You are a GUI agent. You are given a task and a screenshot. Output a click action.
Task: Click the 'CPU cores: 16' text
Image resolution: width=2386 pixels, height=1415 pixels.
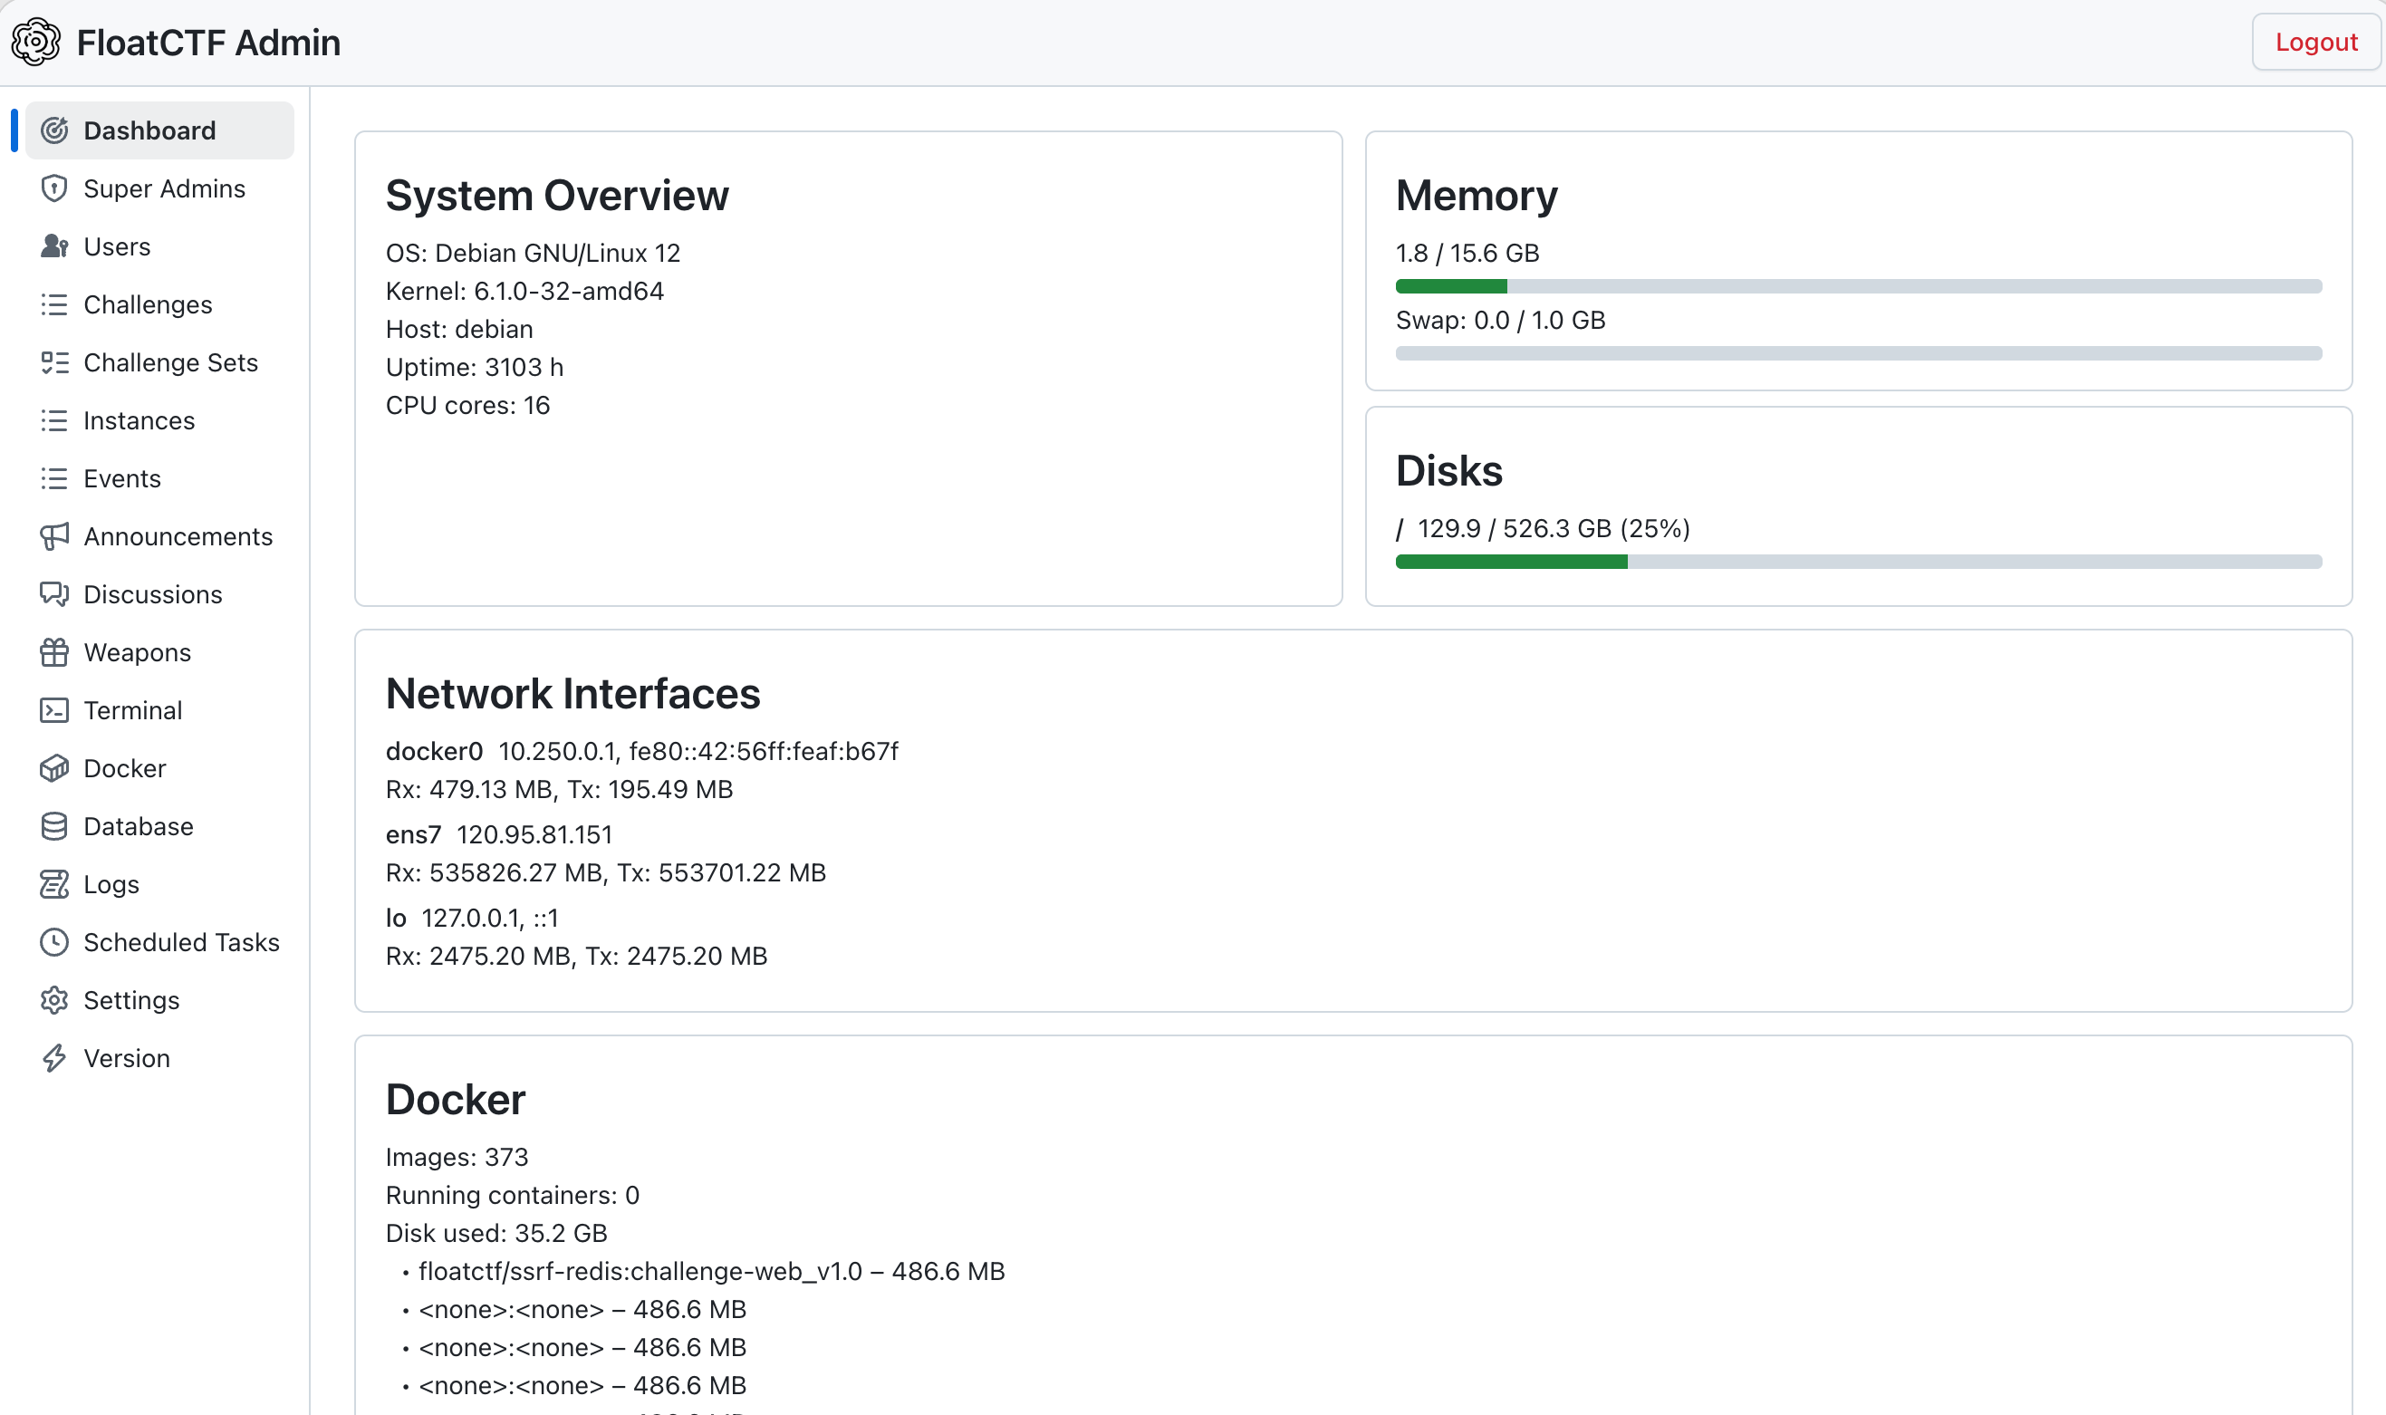click(x=468, y=406)
